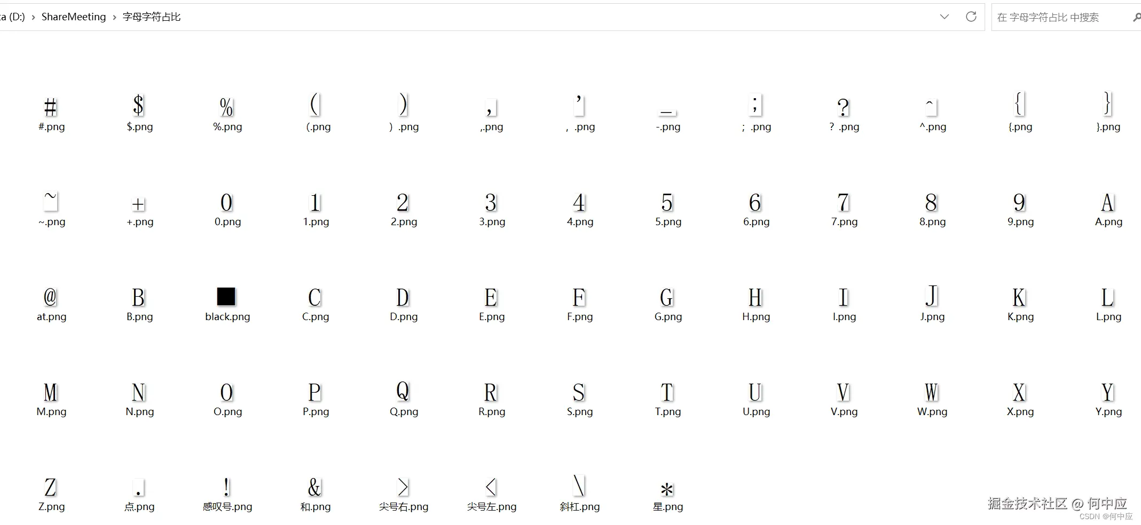Select the at.png file icon
1141x525 pixels.
tap(51, 297)
